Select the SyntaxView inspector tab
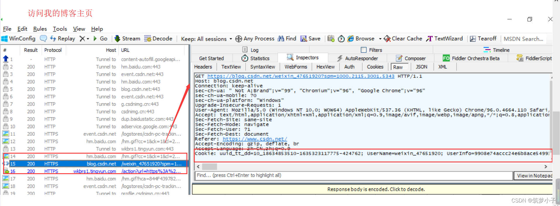The image size is (560, 206). [x=262, y=67]
